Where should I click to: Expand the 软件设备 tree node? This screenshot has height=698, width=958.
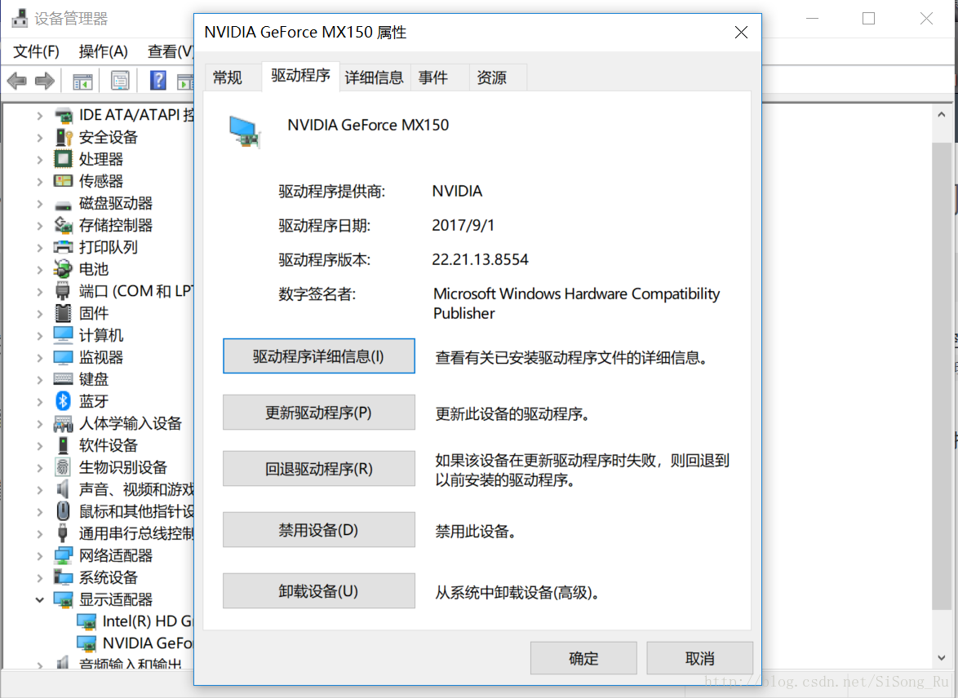[40, 445]
